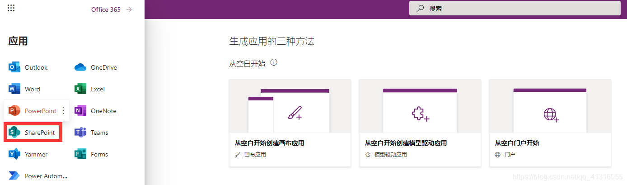The height and width of the screenshot is (185, 627).
Task: Click globe icon next to 门户
Action: (498, 155)
